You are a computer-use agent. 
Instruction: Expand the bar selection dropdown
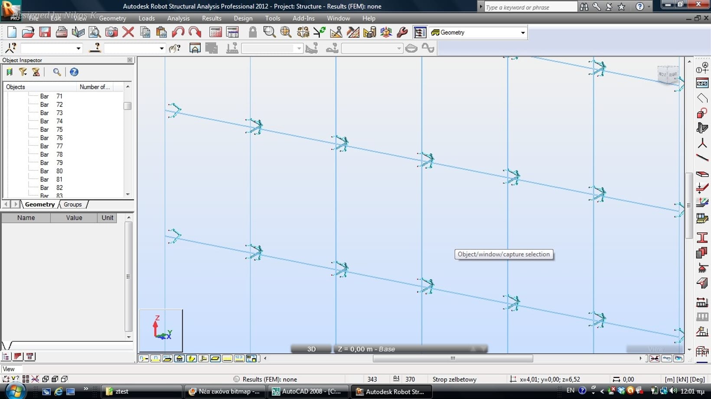[x=161, y=48]
